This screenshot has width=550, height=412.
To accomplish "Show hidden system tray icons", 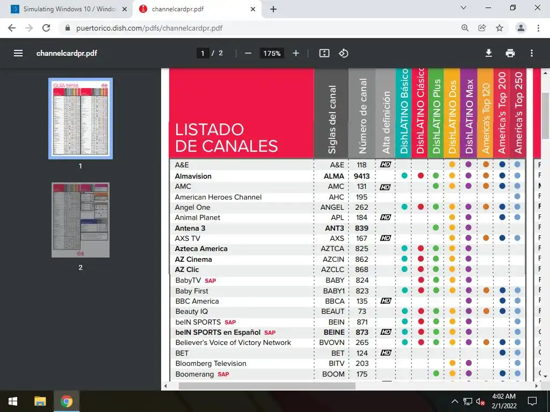I will click(454, 401).
